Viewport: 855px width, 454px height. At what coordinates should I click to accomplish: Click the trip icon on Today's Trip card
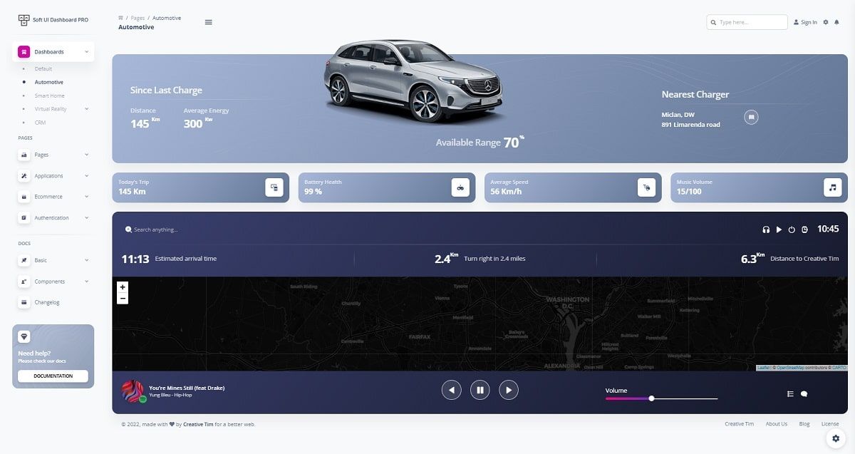pyautogui.click(x=274, y=187)
